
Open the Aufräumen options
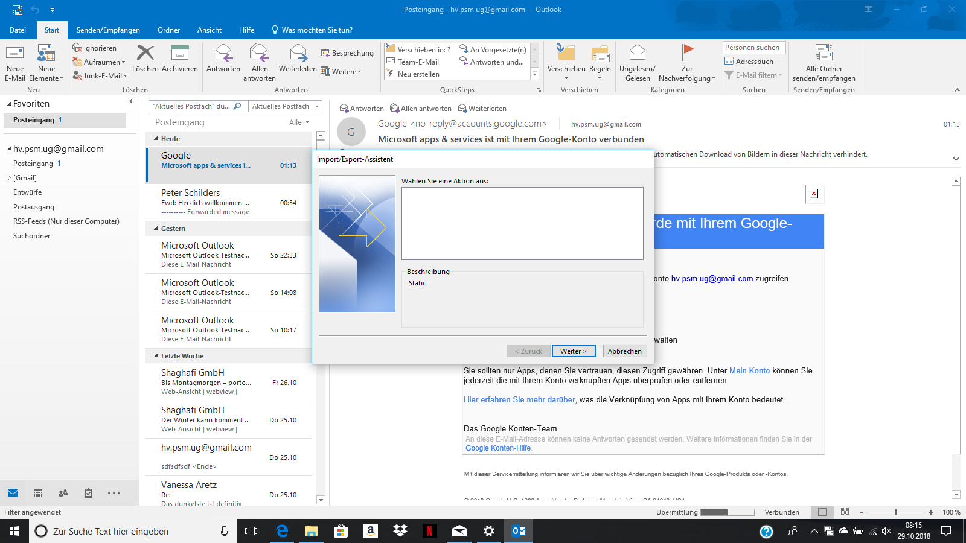pyautogui.click(x=99, y=62)
